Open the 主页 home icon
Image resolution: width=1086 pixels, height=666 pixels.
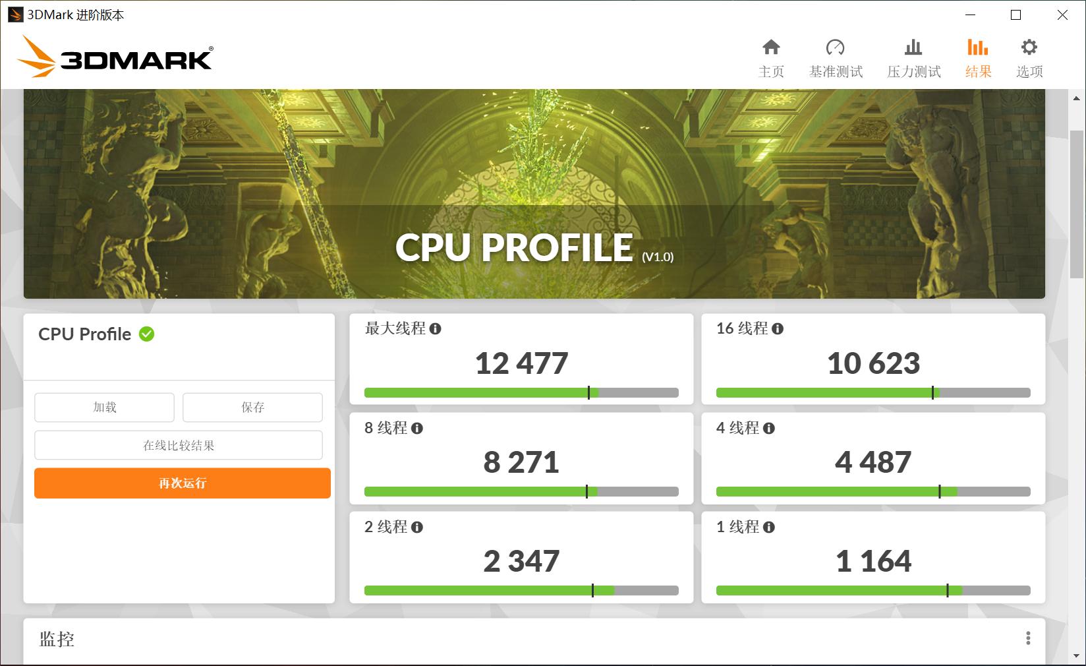[771, 47]
